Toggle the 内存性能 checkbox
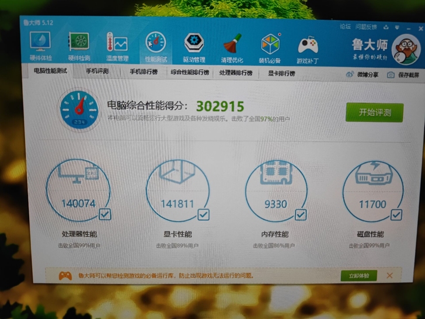 point(301,215)
